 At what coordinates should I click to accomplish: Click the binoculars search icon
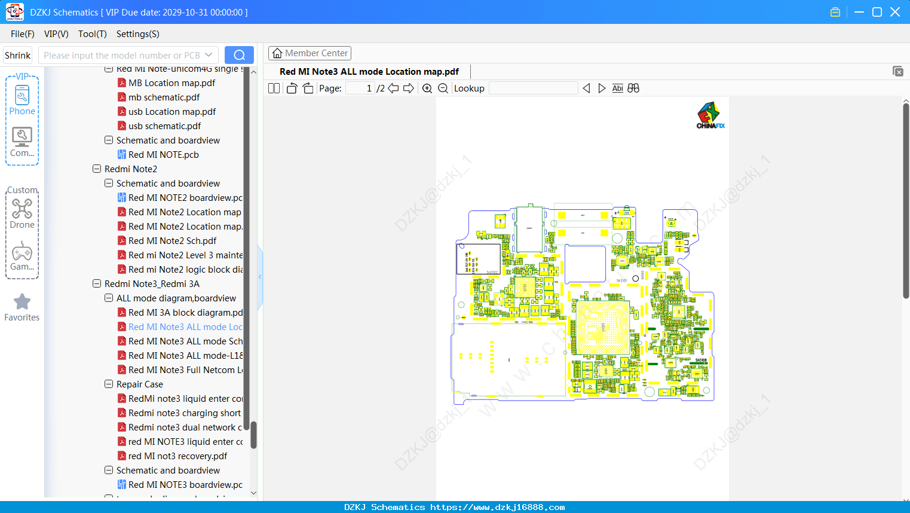(x=633, y=88)
